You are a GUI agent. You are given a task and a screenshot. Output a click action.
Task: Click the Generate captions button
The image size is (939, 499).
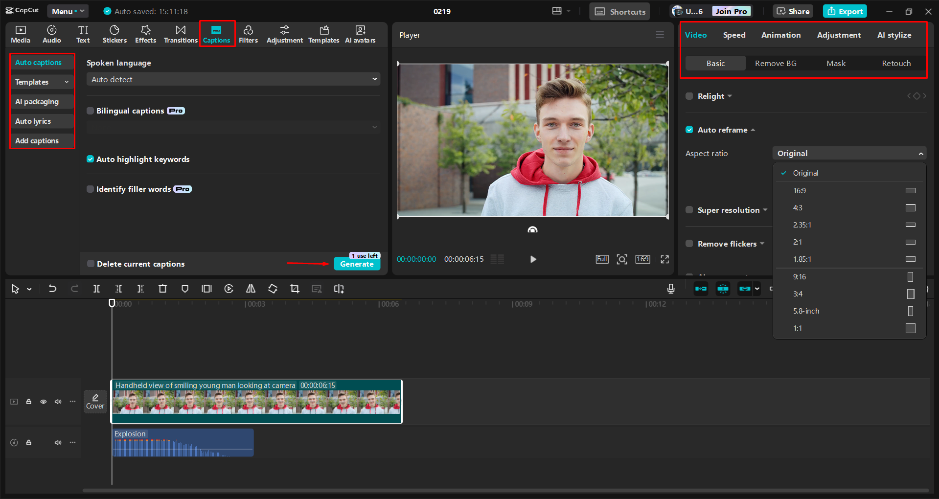point(357,264)
